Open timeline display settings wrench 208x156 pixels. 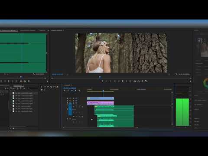coord(79,91)
